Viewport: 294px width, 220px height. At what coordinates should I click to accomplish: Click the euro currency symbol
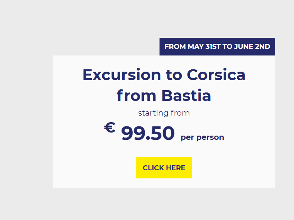[x=110, y=128]
